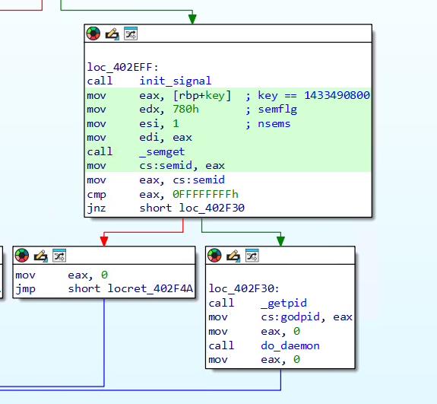Open the do_daemon function reference

pyautogui.click(x=290, y=345)
